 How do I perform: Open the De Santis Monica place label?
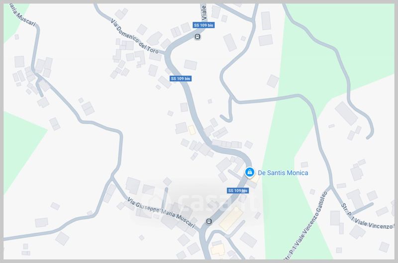pyautogui.click(x=283, y=173)
